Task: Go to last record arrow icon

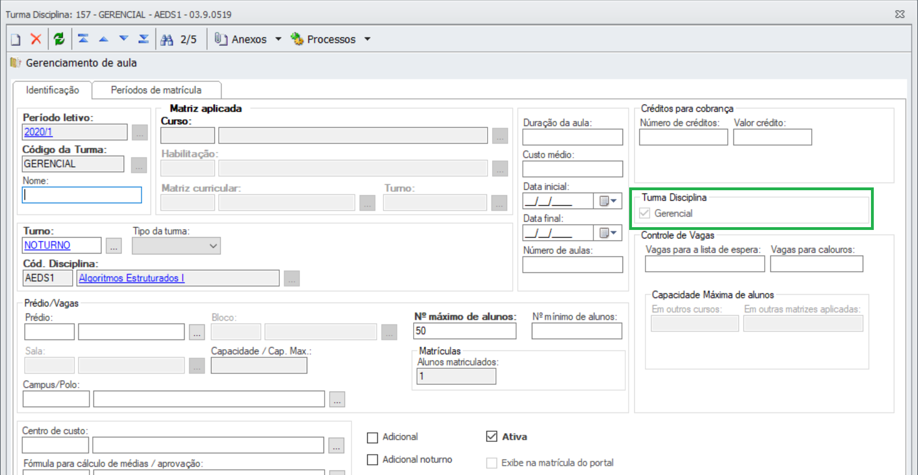Action: 144,39
